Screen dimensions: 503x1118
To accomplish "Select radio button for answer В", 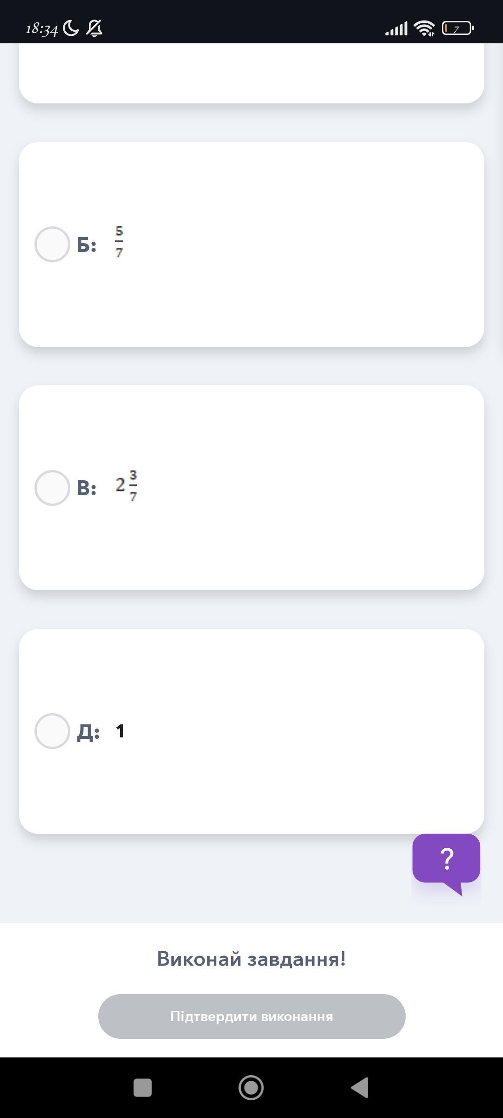I will click(x=52, y=488).
